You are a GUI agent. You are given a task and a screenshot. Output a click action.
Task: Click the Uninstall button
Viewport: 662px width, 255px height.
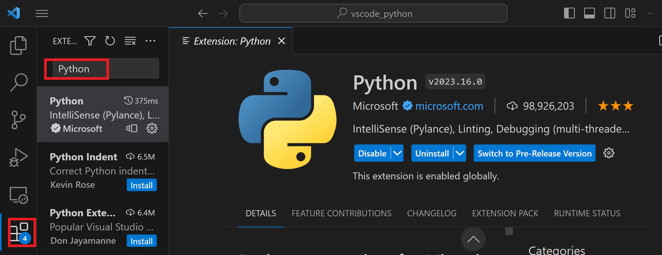(x=433, y=153)
